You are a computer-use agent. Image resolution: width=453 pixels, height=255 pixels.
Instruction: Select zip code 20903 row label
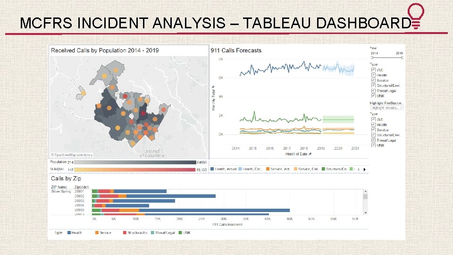coord(79,201)
